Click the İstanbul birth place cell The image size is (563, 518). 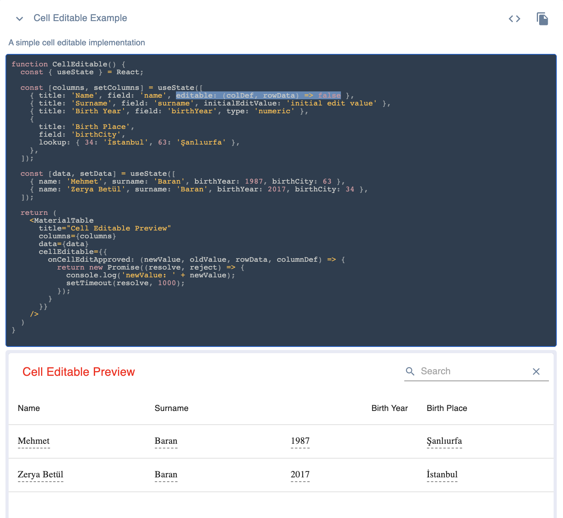click(442, 475)
